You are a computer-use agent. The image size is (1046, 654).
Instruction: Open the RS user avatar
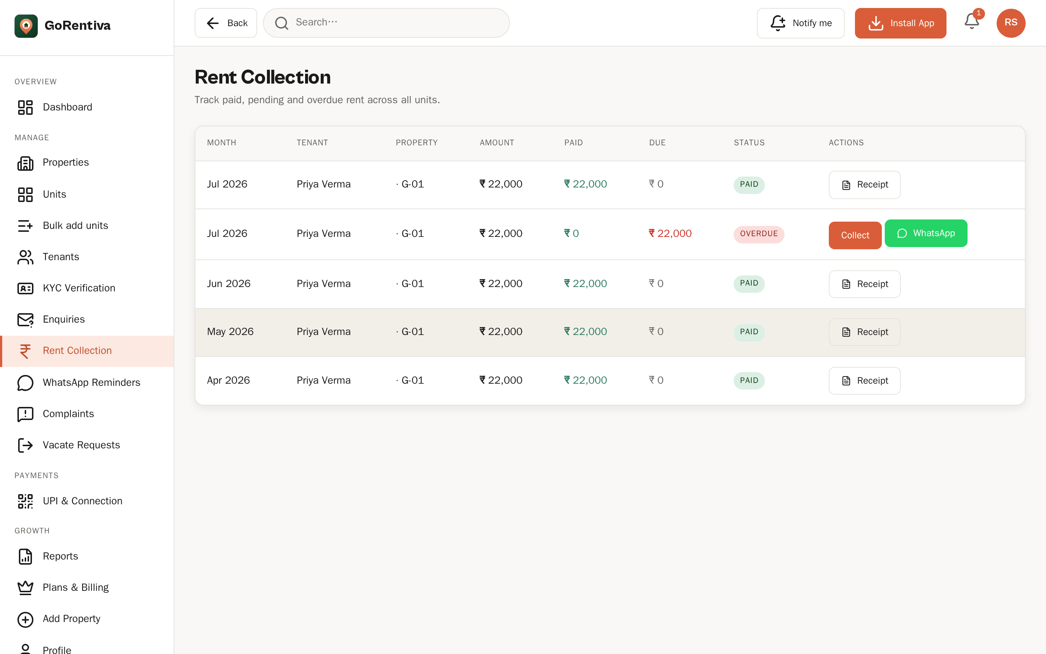click(x=1010, y=23)
